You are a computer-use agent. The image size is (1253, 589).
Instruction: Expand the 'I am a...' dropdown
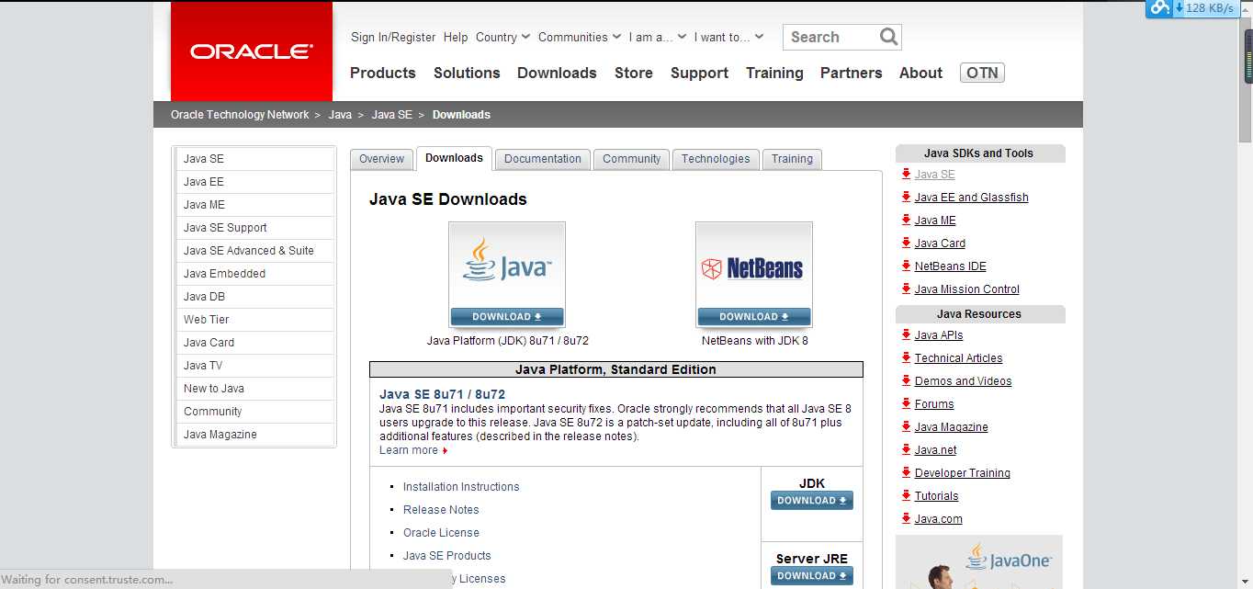click(x=658, y=37)
